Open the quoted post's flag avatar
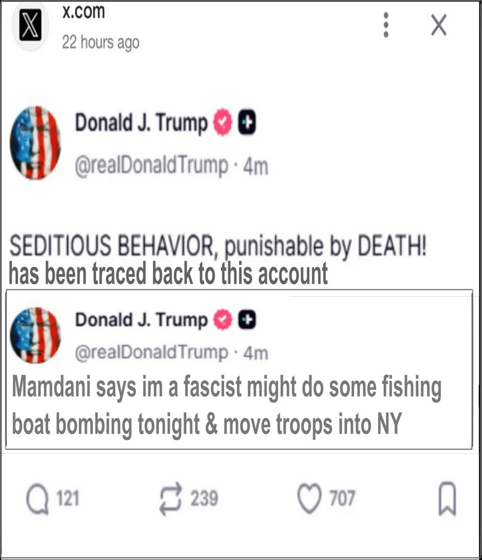This screenshot has height=560, width=482. pyautogui.click(x=35, y=335)
